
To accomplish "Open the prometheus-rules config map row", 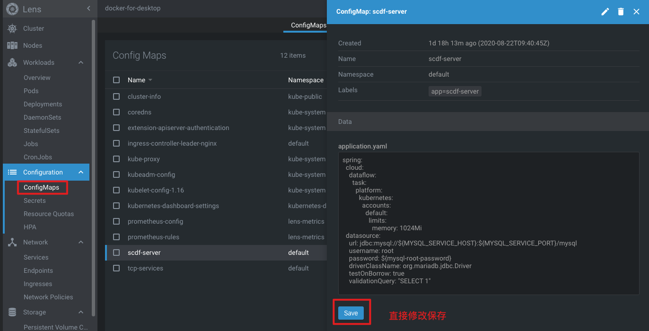I will (216, 237).
